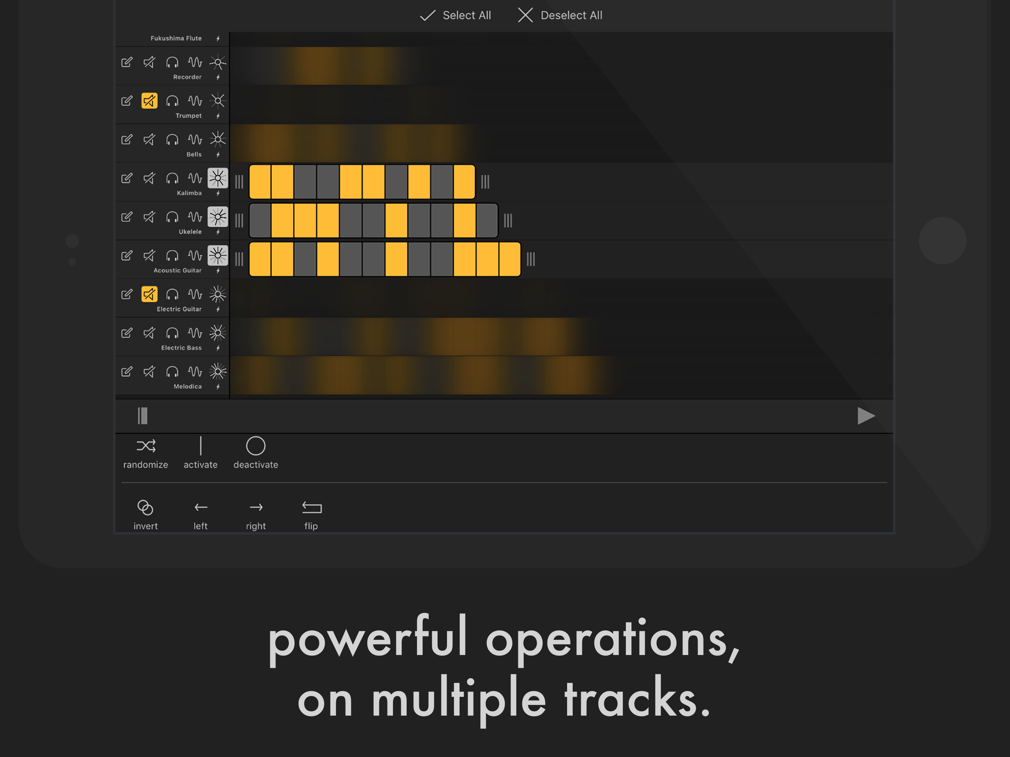Flip the selected patterns

(x=311, y=507)
